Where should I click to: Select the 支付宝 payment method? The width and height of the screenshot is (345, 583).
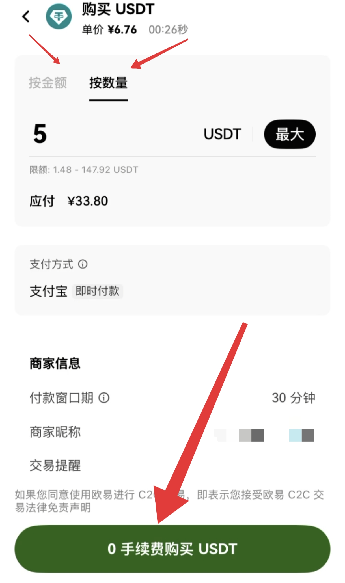pyautogui.click(x=49, y=291)
